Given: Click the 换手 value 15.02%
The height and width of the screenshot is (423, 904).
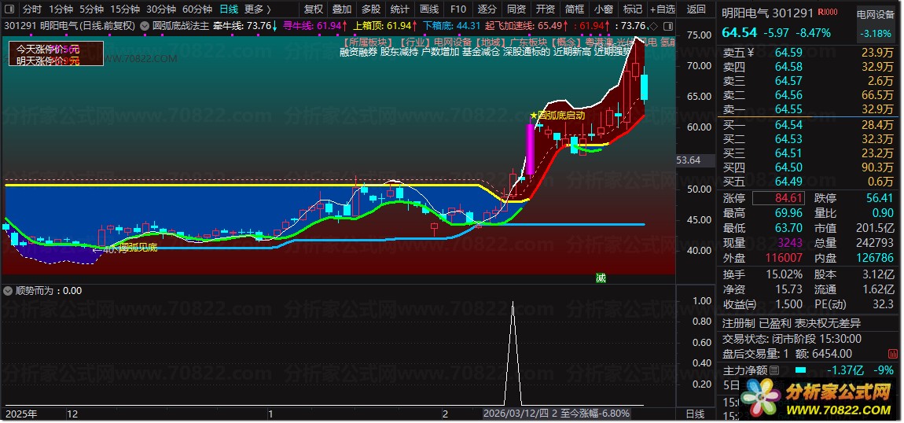Looking at the screenshot, I should click(x=782, y=274).
